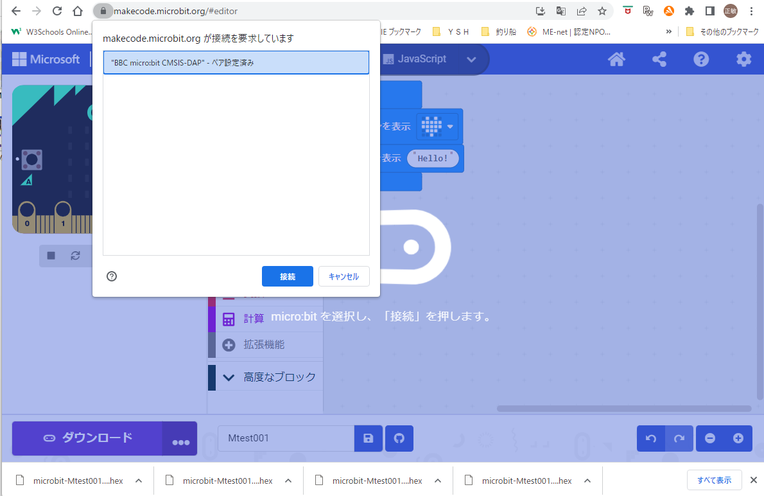Open the share project icon
Image resolution: width=764 pixels, height=496 pixels.
(659, 60)
